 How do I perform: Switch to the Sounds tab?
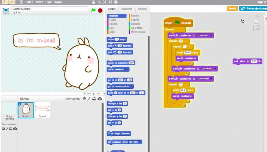point(142,9)
